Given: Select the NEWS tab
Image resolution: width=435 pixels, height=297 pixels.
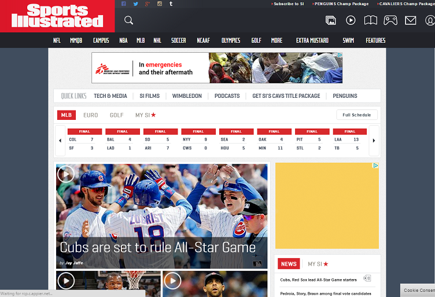Looking at the screenshot, I should pyautogui.click(x=289, y=264).
